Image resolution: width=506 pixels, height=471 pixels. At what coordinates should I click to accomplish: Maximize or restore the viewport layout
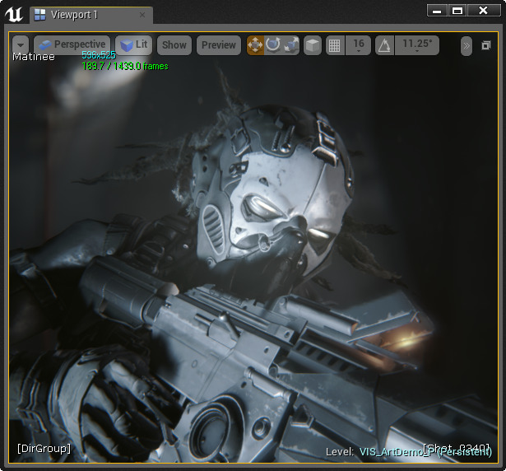tap(486, 45)
